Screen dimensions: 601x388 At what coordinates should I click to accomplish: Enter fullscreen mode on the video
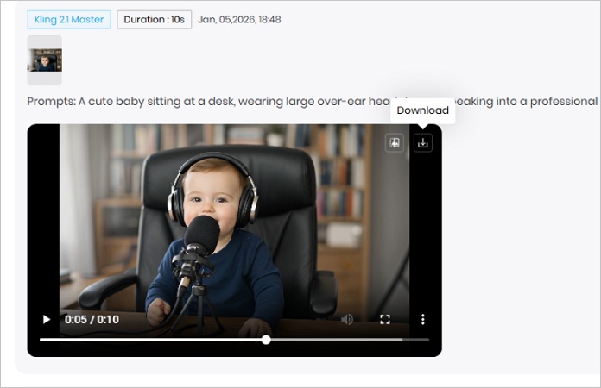(x=385, y=319)
